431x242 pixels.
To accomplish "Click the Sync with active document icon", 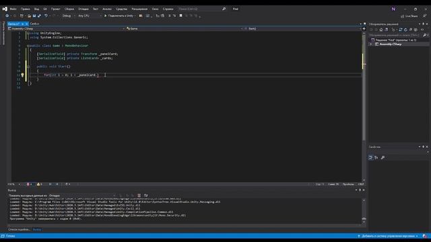I will [x=401, y=30].
